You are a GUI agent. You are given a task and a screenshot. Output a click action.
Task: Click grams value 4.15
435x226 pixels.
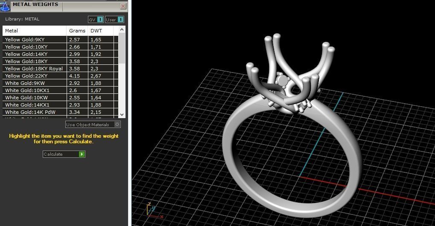[74, 75]
